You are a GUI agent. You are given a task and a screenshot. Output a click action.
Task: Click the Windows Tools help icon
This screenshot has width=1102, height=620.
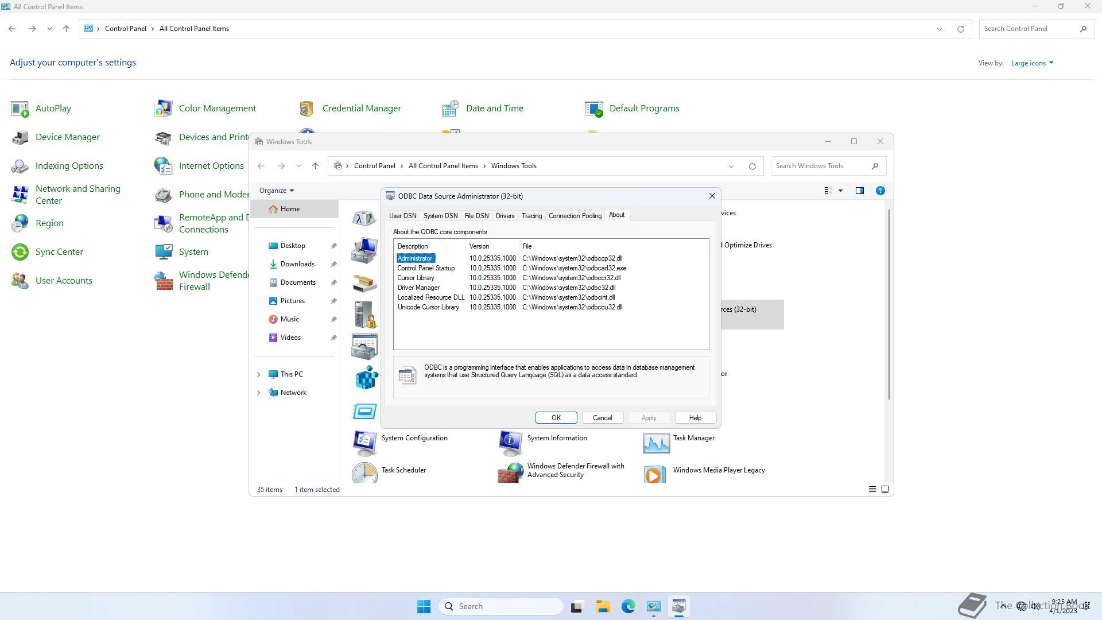(880, 191)
